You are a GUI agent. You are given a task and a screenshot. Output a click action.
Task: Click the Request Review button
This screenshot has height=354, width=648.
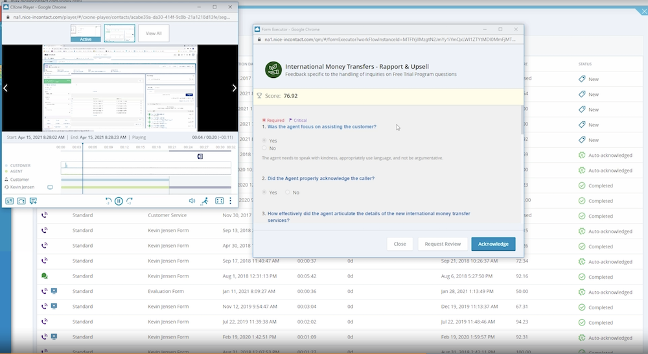tap(443, 244)
